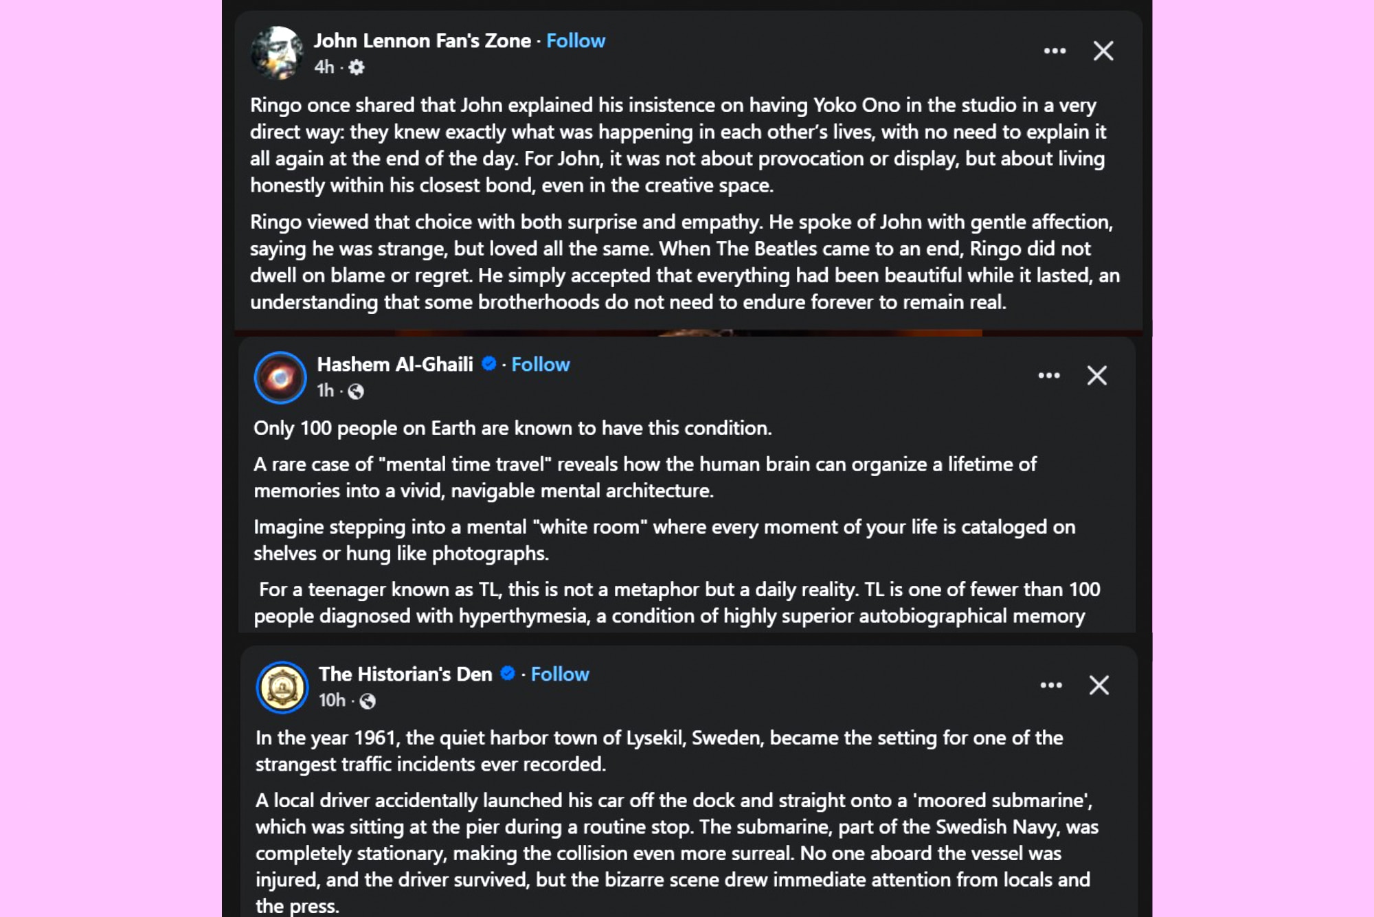Open Hashem Al-Ghaili profile avatar

pos(280,377)
